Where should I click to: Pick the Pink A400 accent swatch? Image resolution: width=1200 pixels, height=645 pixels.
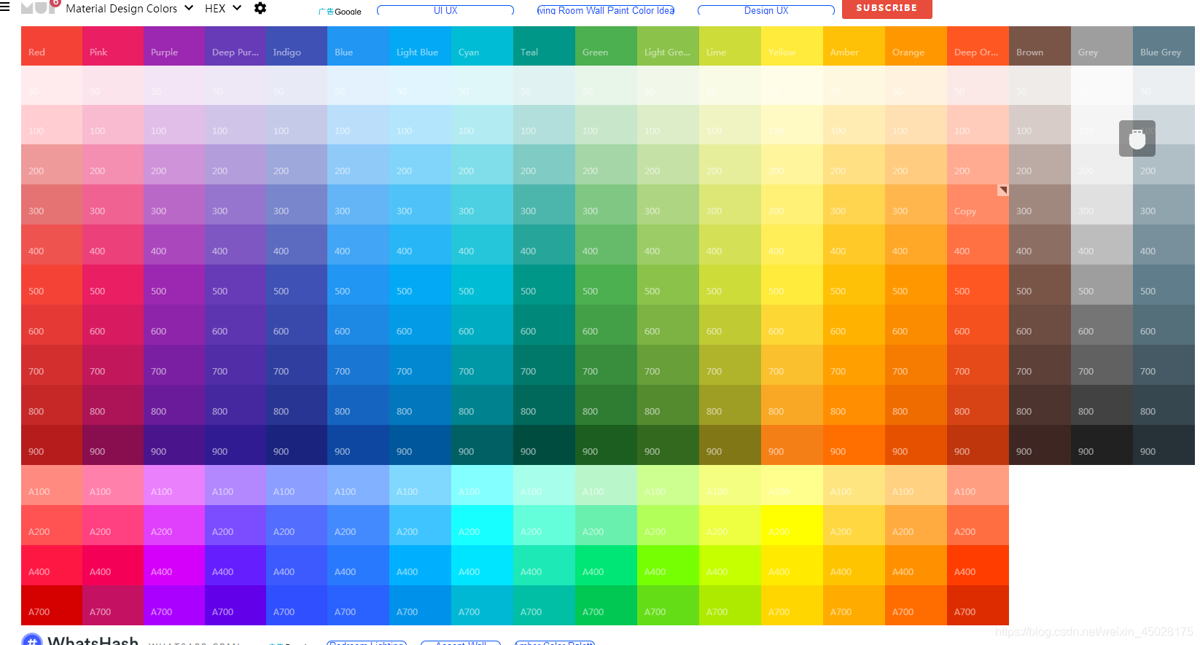point(113,565)
